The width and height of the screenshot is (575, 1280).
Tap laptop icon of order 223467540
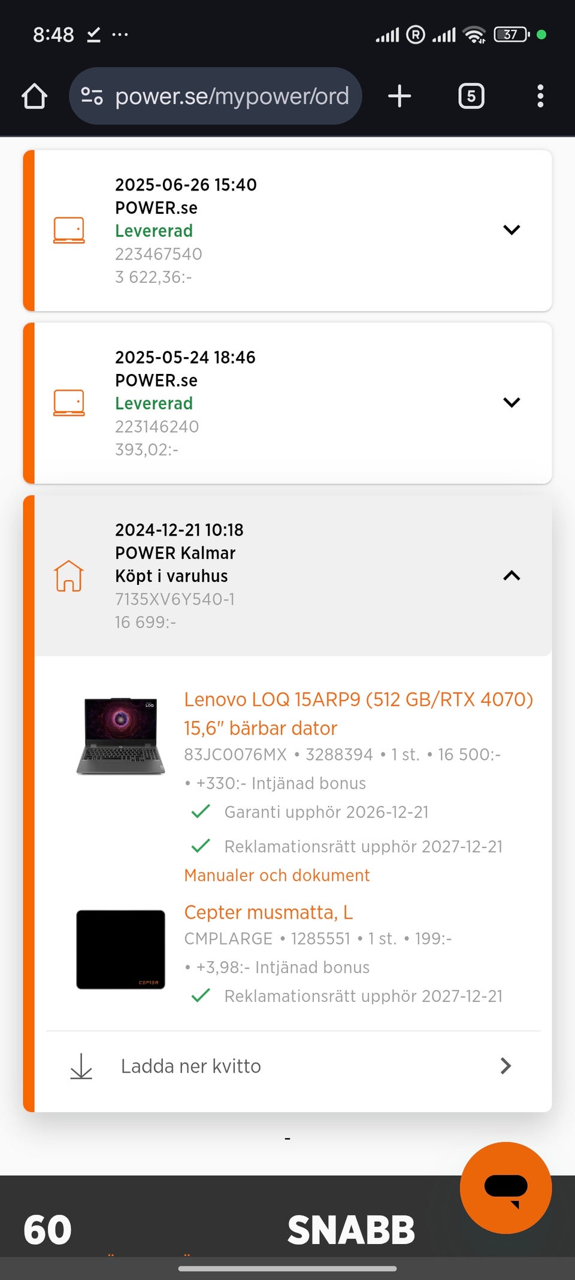(69, 230)
